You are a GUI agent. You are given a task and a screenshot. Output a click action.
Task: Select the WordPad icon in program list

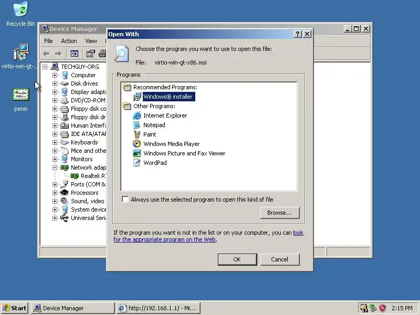(137, 163)
